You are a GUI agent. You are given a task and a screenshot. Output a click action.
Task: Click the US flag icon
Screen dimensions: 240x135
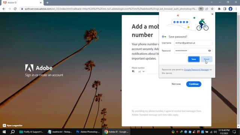click(x=133, y=72)
